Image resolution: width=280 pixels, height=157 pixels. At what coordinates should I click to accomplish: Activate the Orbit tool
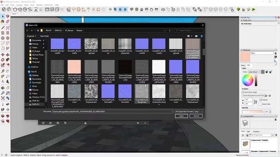point(3,88)
